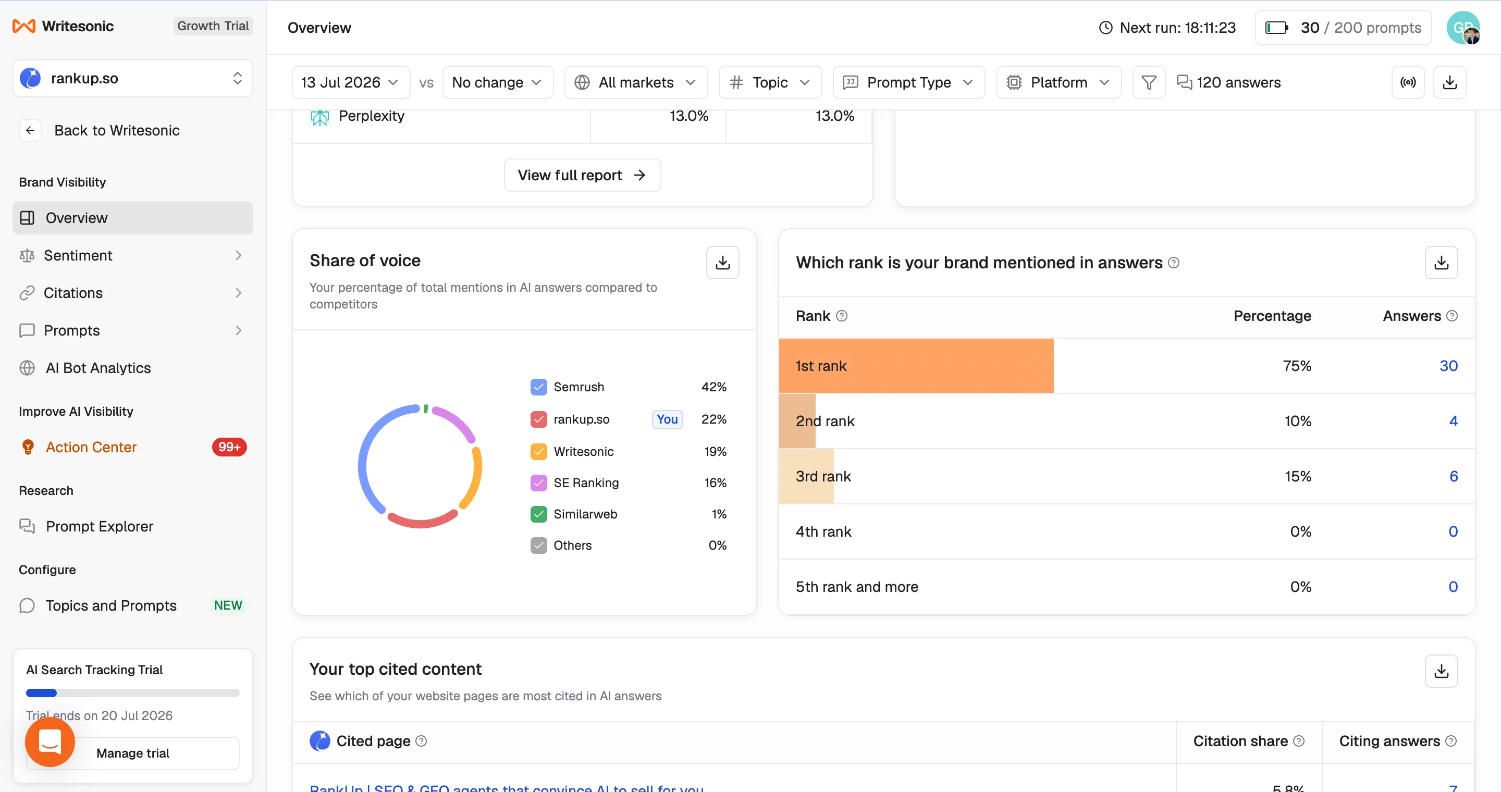Click the Perplexity logo icon
This screenshot has height=792, width=1501.
[319, 117]
